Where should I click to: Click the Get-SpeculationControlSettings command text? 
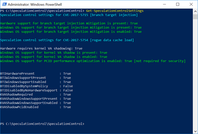click(x=115, y=11)
